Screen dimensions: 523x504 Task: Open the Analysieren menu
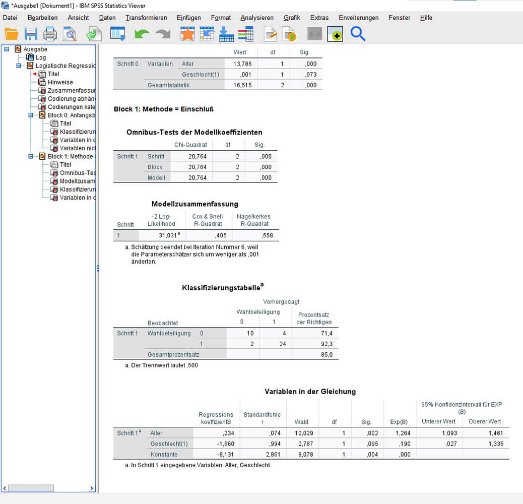tap(257, 17)
